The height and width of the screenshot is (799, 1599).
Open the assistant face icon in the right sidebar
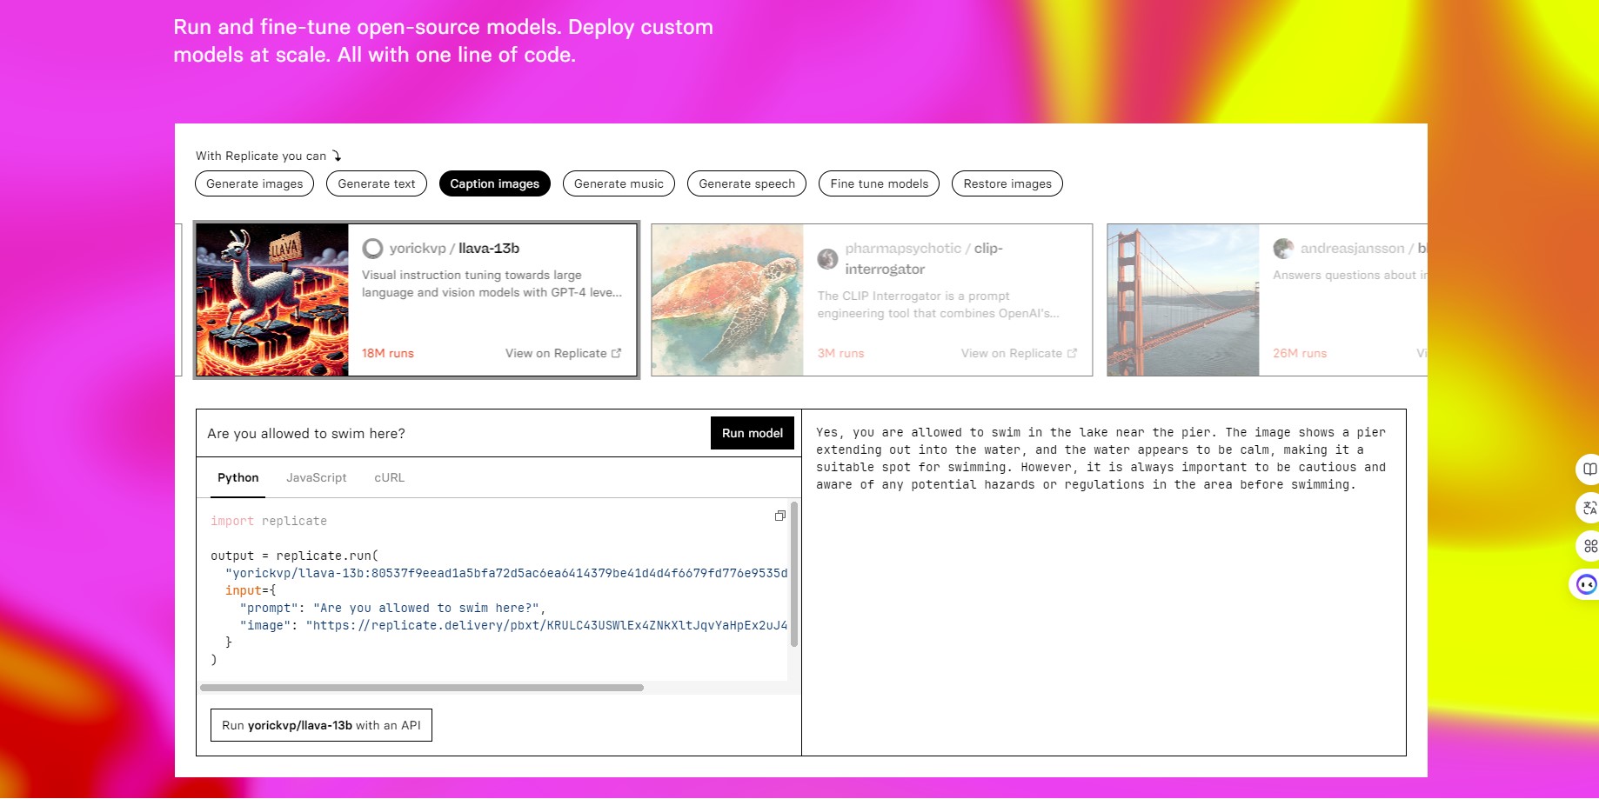point(1586,584)
